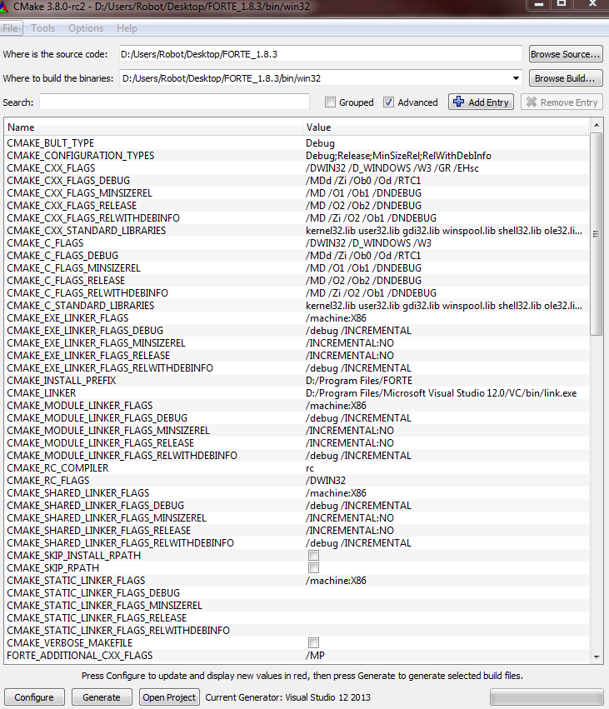Select the FORTE_ADDITIONAL_CXX_FLAGS entry name
This screenshot has height=709, width=609.
coord(80,656)
